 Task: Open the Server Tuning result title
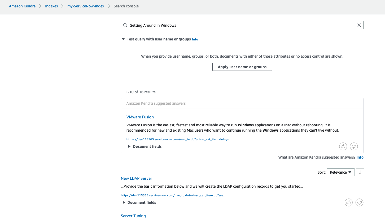tap(133, 216)
